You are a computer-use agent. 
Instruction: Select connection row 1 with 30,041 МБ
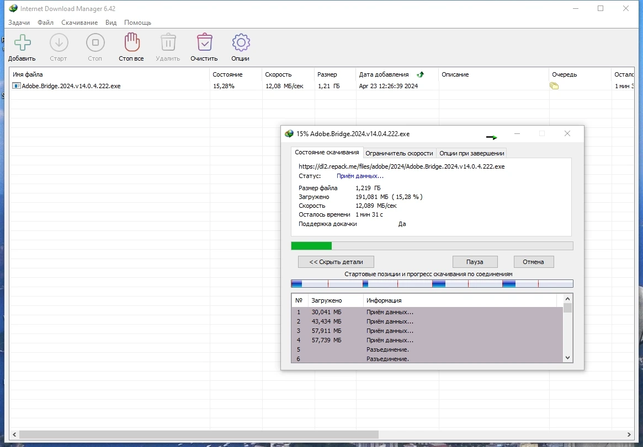tap(427, 312)
